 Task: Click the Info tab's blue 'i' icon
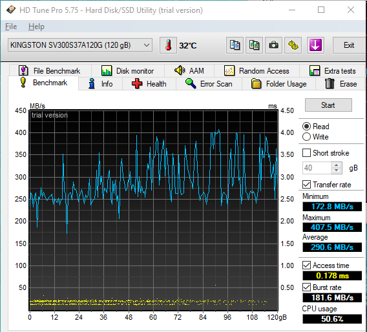[92, 83]
